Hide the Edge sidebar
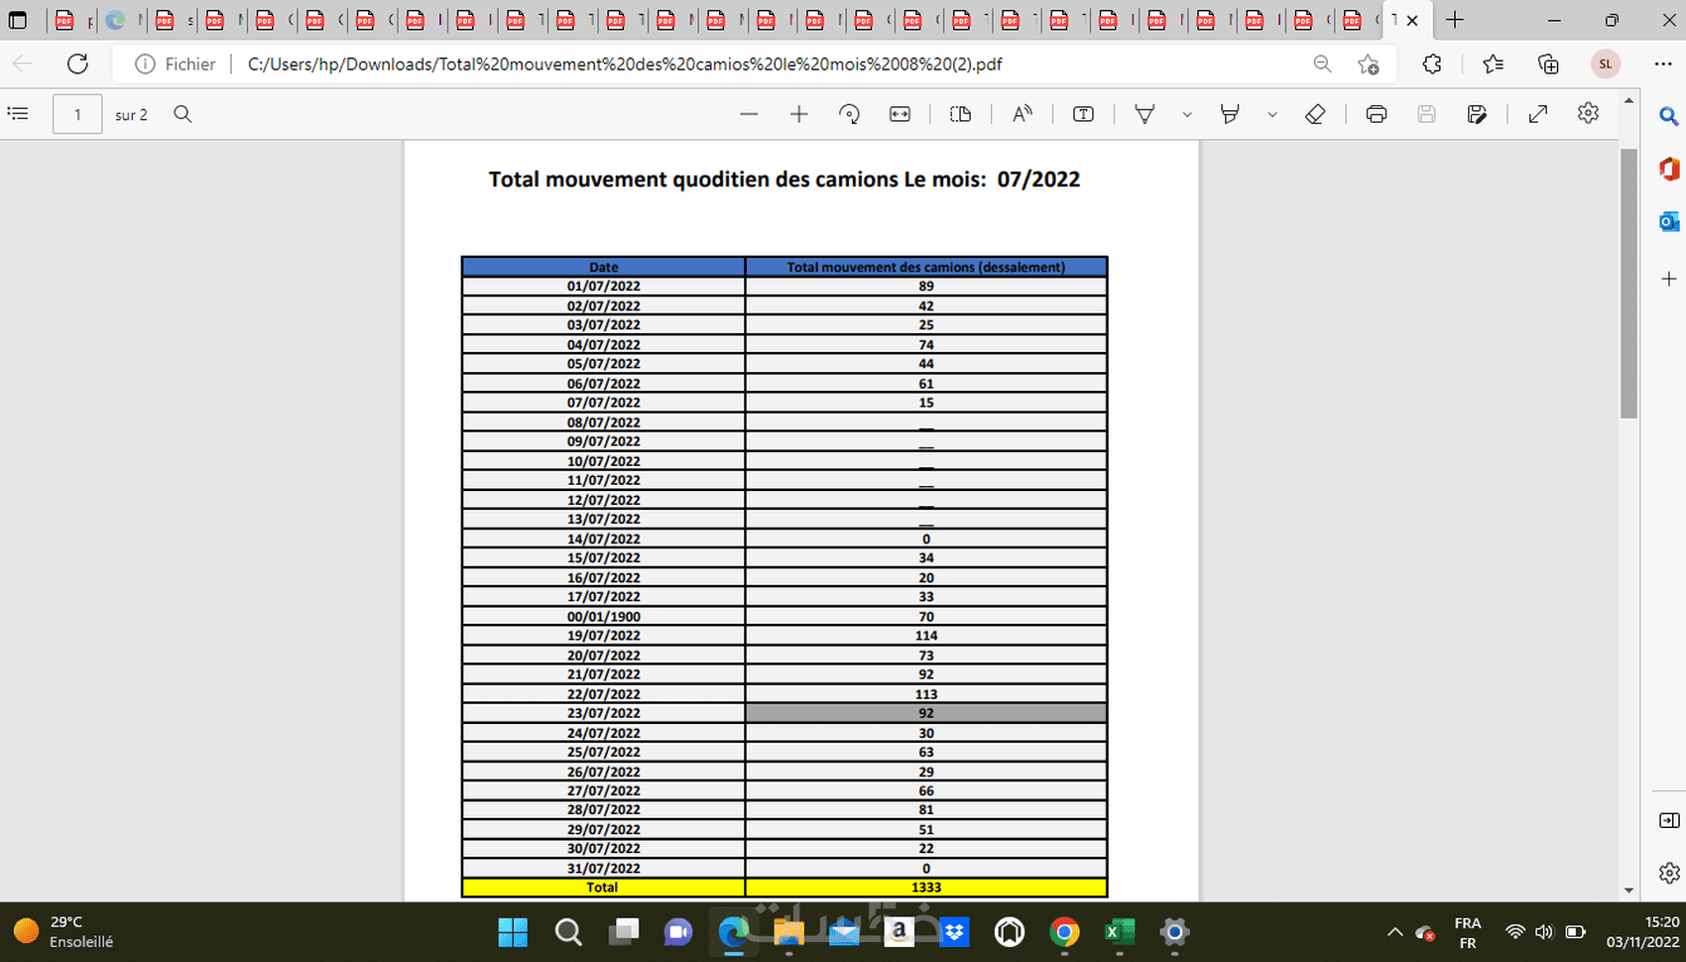 tap(1669, 820)
